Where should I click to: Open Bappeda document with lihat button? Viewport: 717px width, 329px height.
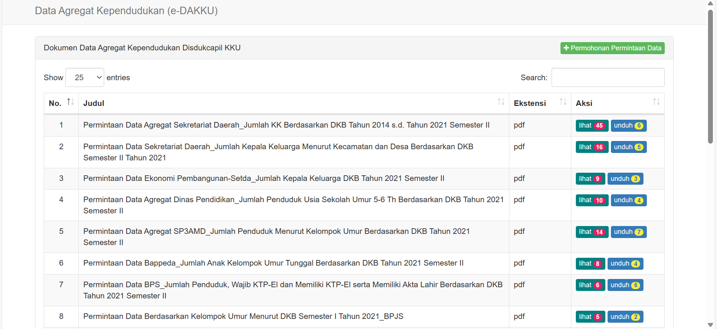[590, 264]
